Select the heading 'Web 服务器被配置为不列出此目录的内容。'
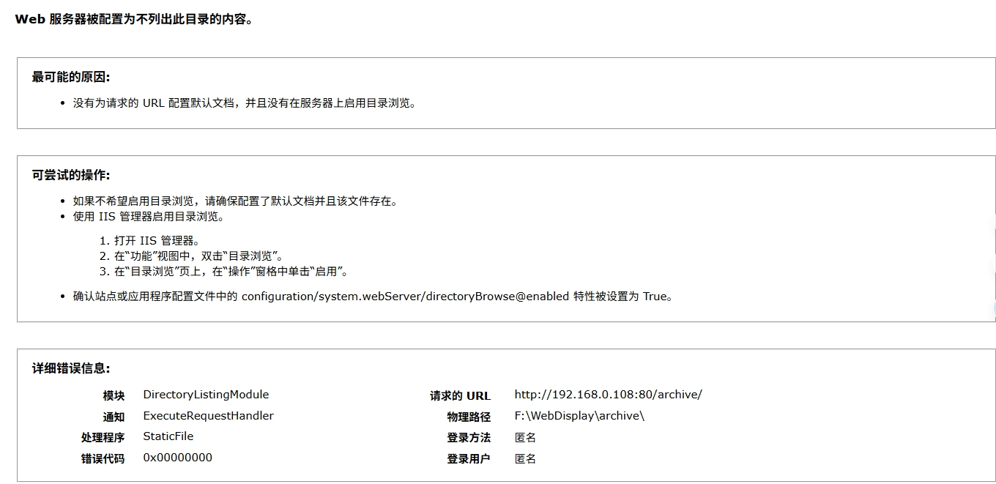Viewport: 996px width, 484px height. [x=134, y=20]
